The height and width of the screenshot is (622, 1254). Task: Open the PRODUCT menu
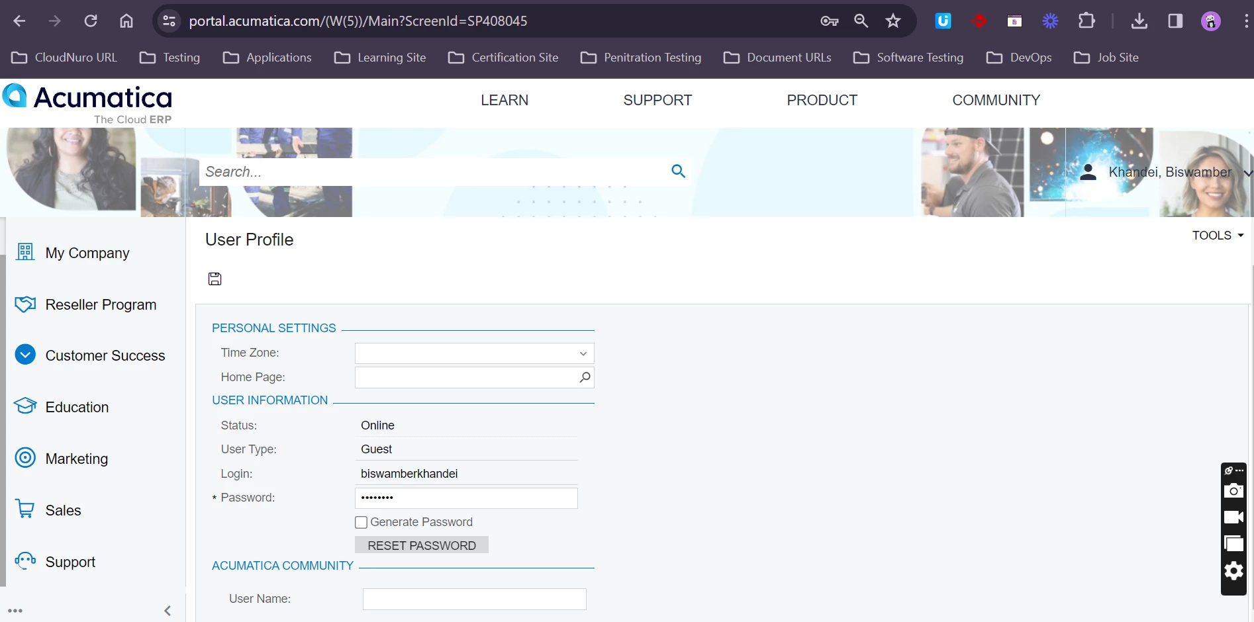(822, 100)
